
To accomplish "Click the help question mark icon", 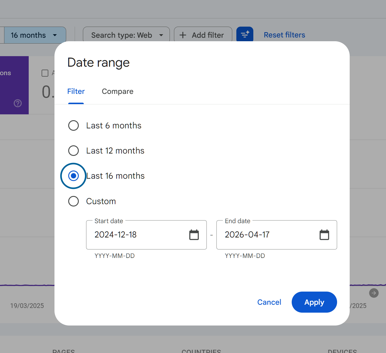I will 18,103.
